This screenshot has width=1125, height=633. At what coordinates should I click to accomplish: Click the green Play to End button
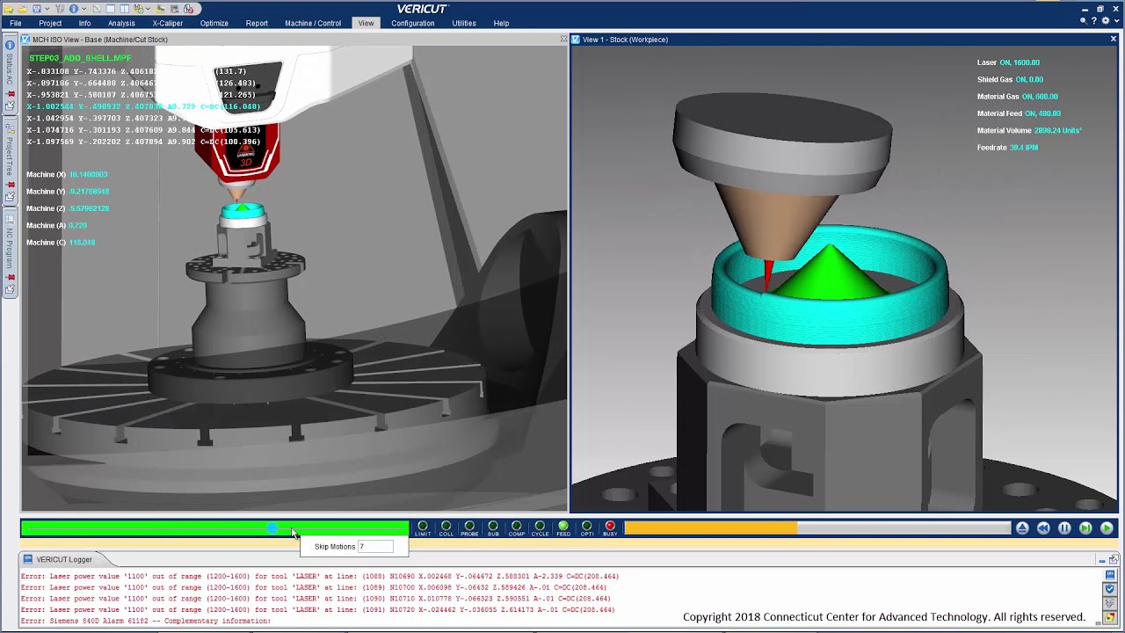point(1107,528)
